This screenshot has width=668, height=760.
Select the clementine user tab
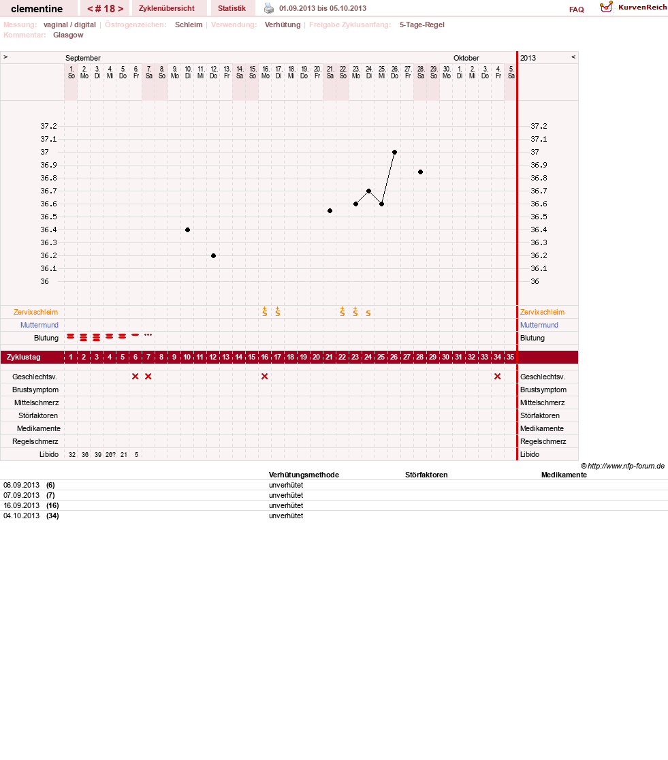37,8
